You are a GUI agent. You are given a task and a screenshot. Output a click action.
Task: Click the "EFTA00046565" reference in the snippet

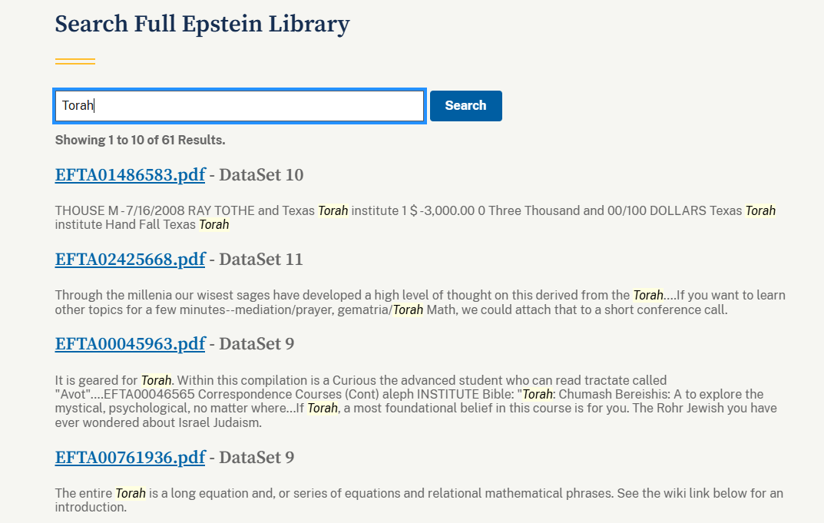tap(141, 394)
